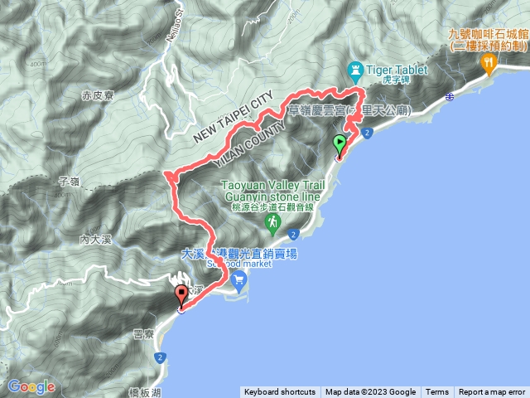The height and width of the screenshot is (398, 530).
Task: Open the orange restaurant pin near 九號咖啡石城館
Action: pyautogui.click(x=489, y=65)
